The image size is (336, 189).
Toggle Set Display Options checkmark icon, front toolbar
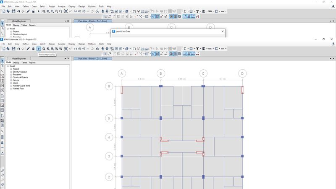(x=116, y=49)
